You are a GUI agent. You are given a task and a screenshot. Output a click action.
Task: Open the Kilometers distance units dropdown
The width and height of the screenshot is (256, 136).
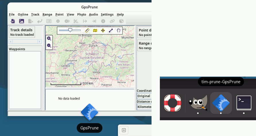(x=144, y=107)
